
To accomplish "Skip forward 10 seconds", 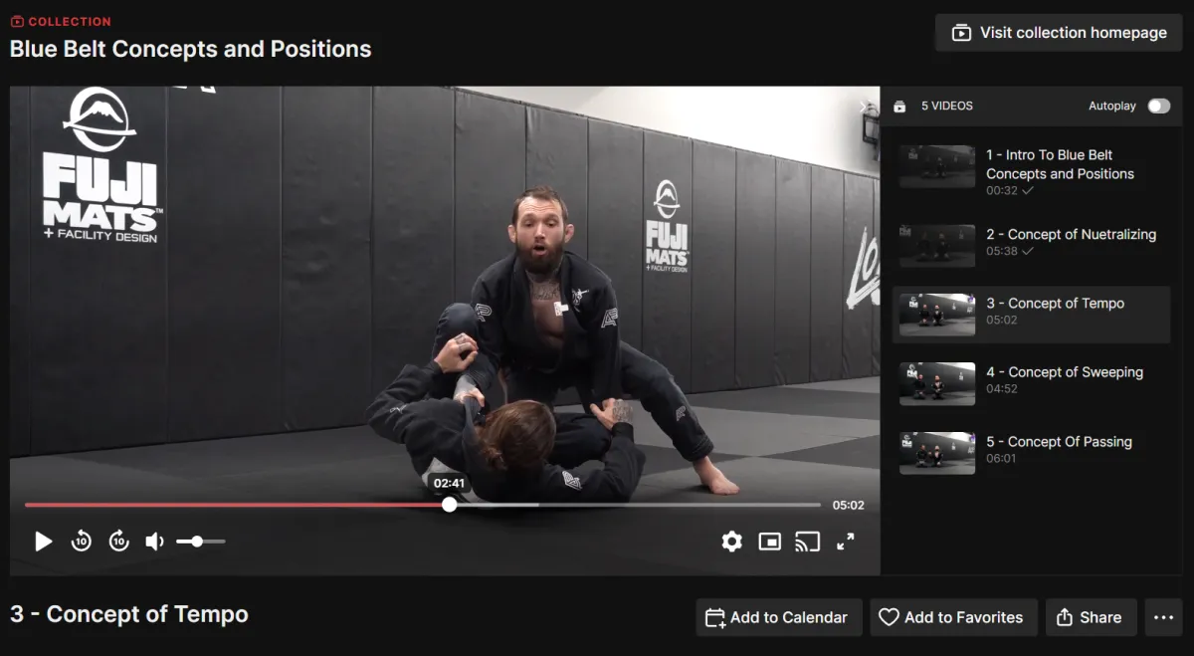I will click(x=118, y=541).
